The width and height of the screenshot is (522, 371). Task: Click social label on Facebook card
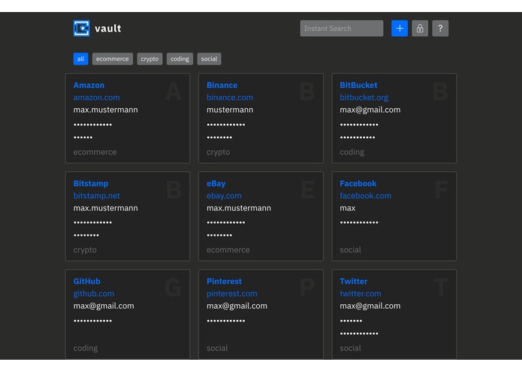click(x=350, y=250)
